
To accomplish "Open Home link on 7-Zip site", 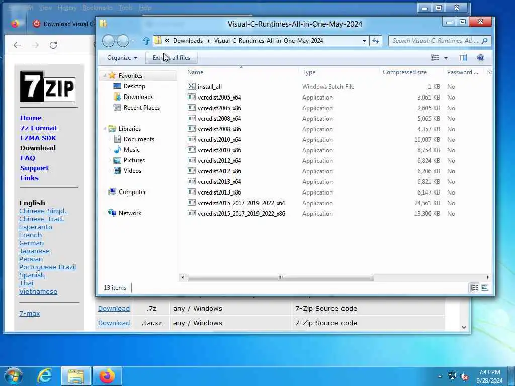I will 31,118.
